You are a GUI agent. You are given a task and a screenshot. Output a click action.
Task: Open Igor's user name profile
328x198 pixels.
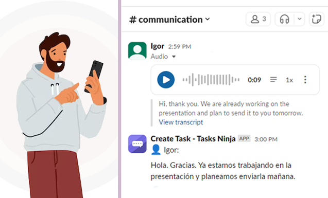[x=158, y=46]
